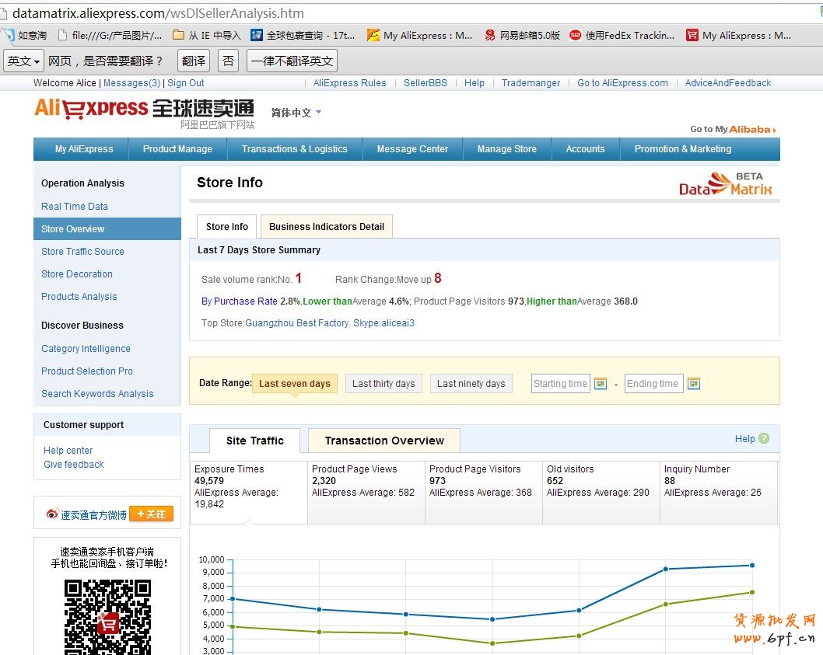The width and height of the screenshot is (823, 655).
Task: Open the NetEase Mail 5.0 bookmark
Action: [x=522, y=35]
